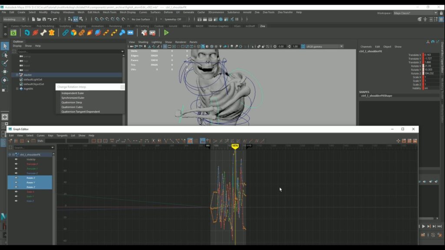445x250 pixels.
Task: Click the Undo arrow icon
Action: tap(50, 19)
